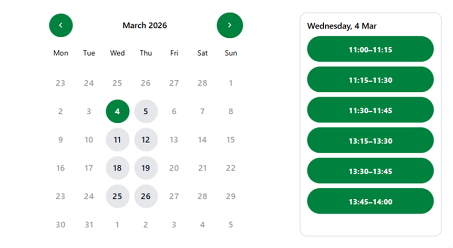Book the 11:15–11:30 slot
This screenshot has width=453, height=248.
pyautogui.click(x=370, y=80)
